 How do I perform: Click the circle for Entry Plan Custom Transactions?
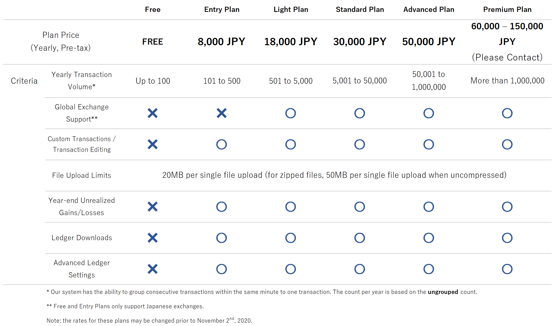[x=222, y=144]
